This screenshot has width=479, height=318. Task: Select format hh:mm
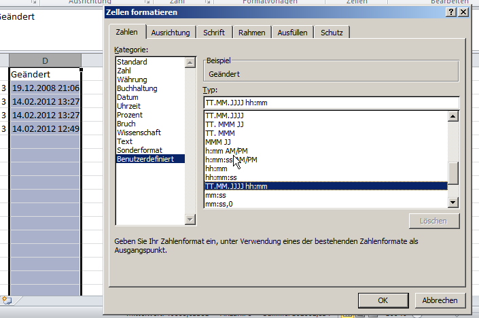pos(326,169)
